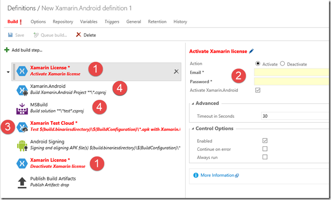This screenshot has width=331, height=200.
Task: Click the Xamarin Test Cloud step icon
Action: pos(22,127)
